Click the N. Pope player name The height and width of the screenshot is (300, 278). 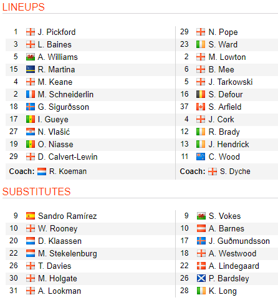click(223, 32)
